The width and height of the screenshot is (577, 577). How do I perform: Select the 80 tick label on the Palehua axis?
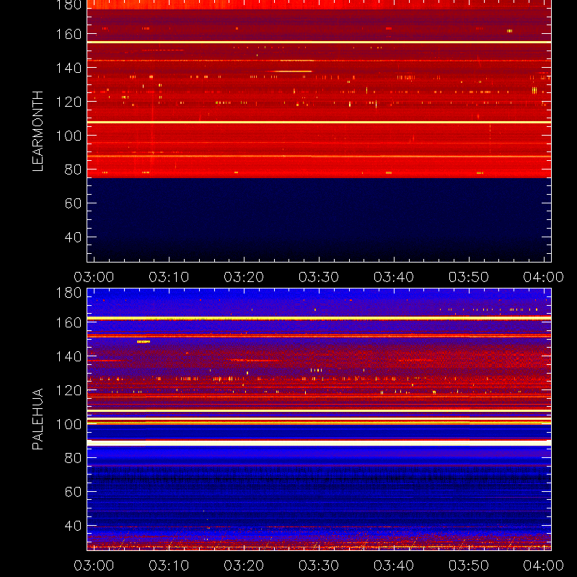[73, 458]
